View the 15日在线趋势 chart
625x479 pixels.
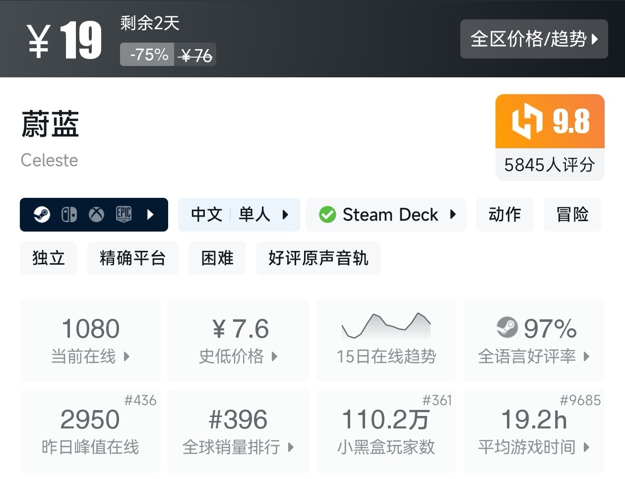tap(386, 340)
